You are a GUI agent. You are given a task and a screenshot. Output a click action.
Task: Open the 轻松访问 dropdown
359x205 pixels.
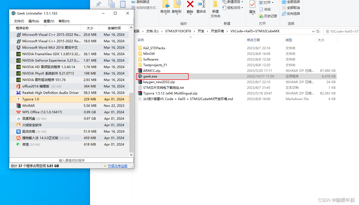(233, 8)
